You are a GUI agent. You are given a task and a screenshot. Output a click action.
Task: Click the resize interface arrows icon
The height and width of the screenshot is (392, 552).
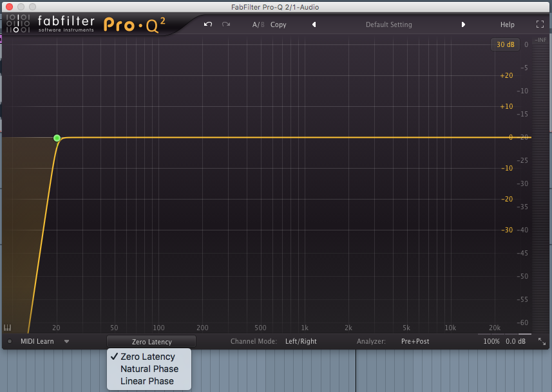(542, 341)
